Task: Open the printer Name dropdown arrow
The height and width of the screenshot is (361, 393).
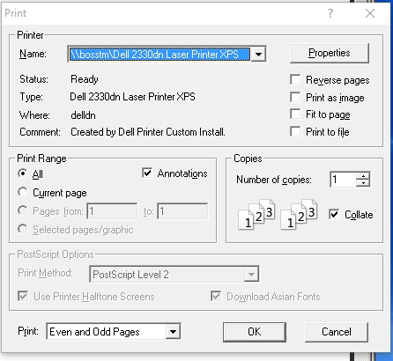Action: [x=258, y=55]
